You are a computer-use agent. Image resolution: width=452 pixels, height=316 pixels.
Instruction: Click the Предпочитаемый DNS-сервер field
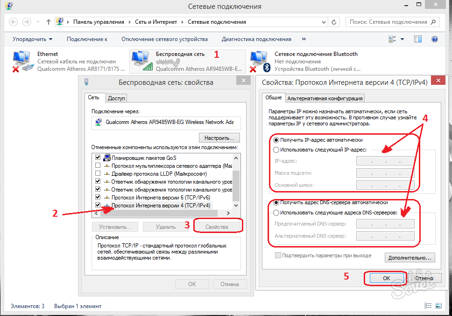tap(385, 224)
